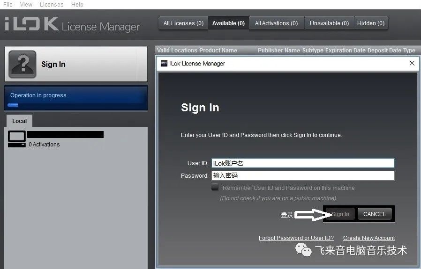This screenshot has height=269, width=421.
Task: Sort by Product Name column header
Action: click(x=218, y=51)
